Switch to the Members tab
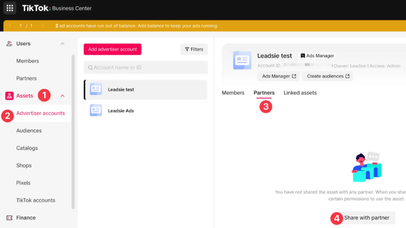Image resolution: width=406 pixels, height=228 pixels. [x=233, y=93]
